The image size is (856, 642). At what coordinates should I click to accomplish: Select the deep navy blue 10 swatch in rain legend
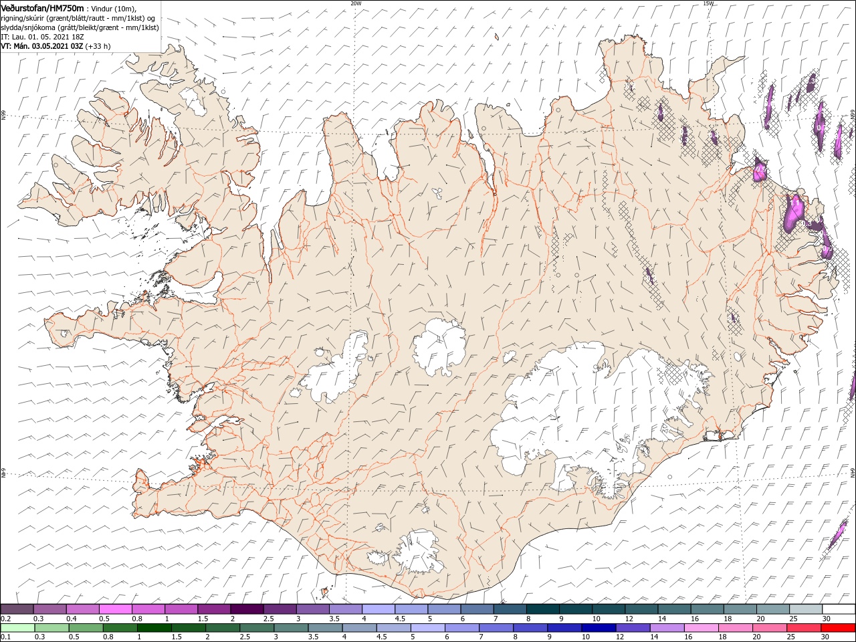[x=598, y=628]
